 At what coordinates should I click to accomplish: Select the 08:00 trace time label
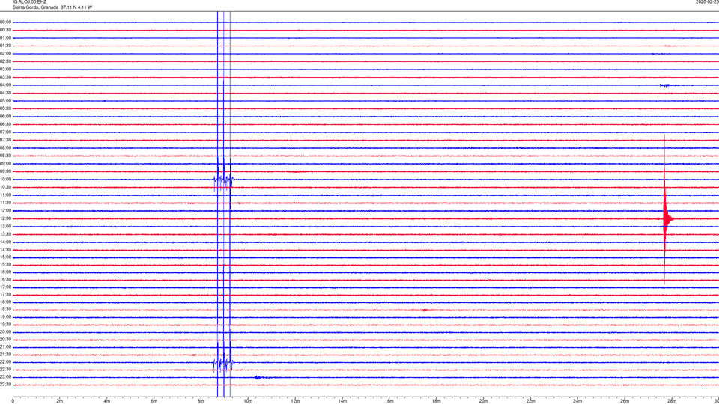coord(5,147)
